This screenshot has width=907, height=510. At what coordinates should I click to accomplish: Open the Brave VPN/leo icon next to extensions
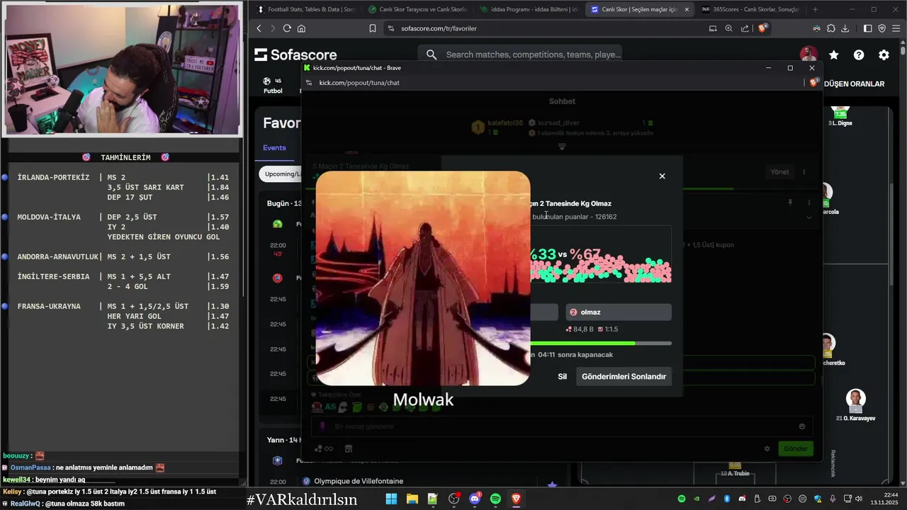(x=817, y=28)
